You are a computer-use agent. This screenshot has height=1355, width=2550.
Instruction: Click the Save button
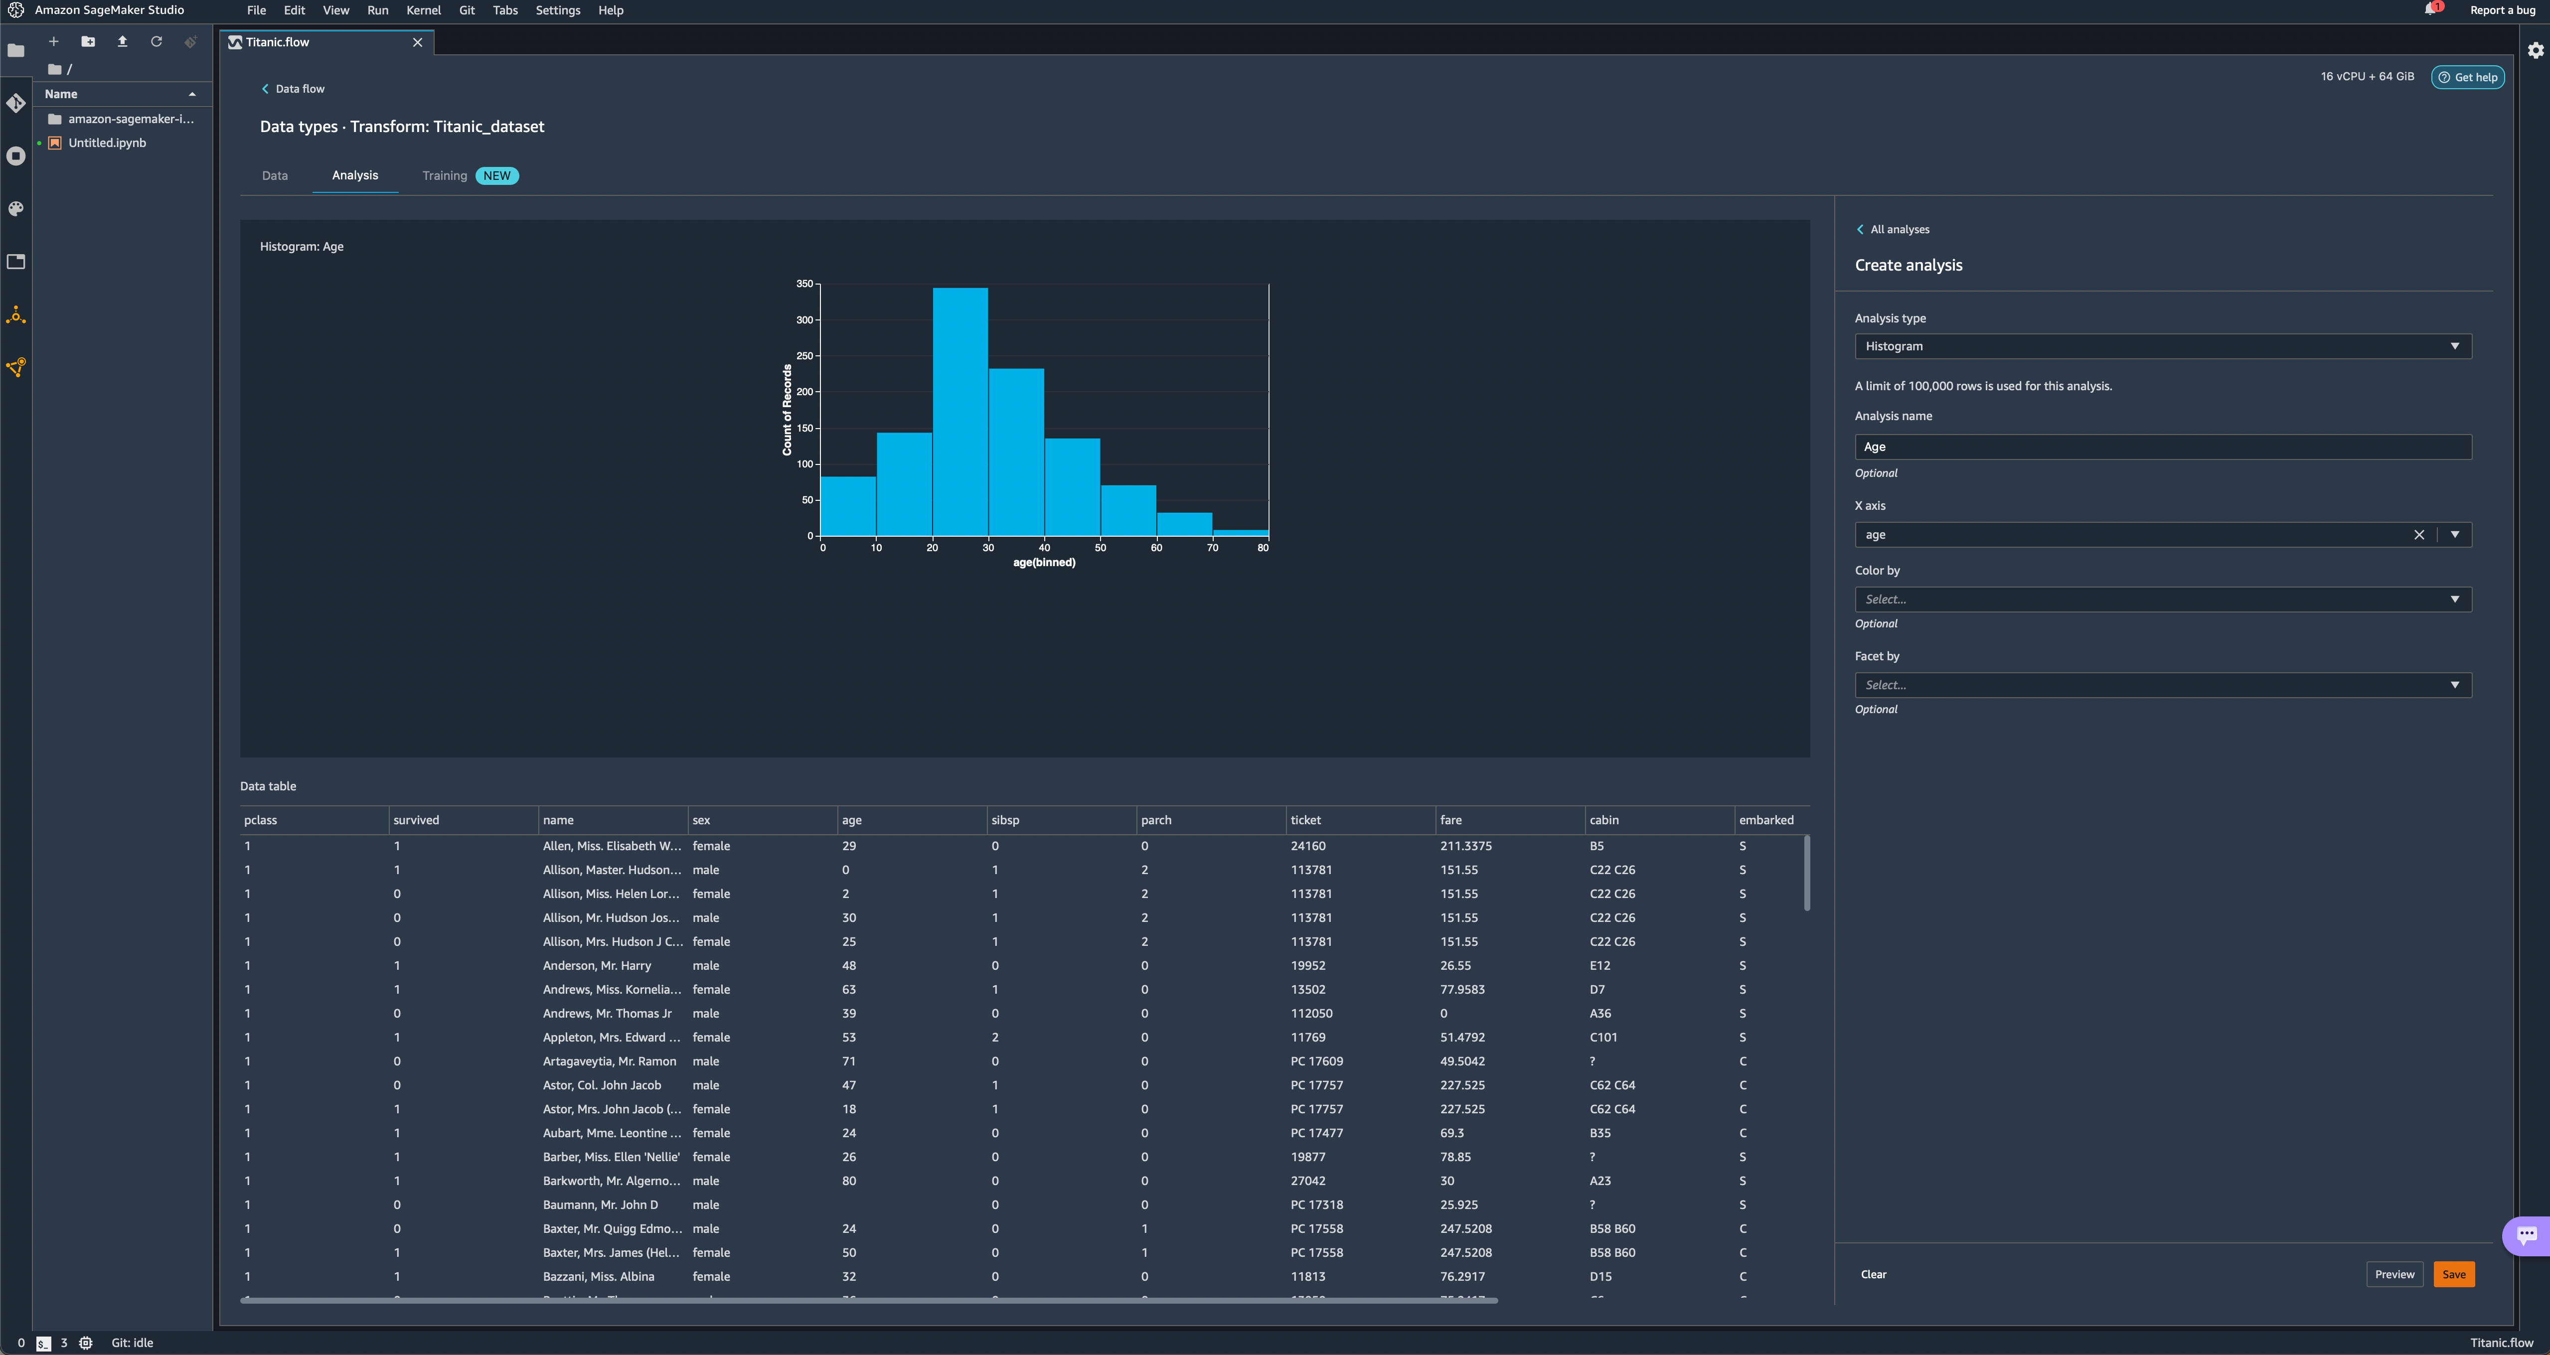(x=2453, y=1274)
